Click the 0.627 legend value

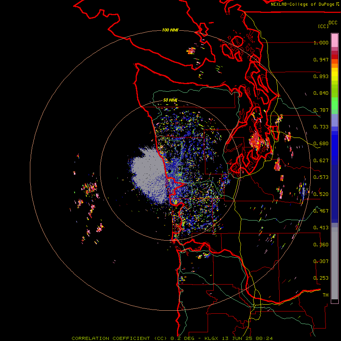321,161
